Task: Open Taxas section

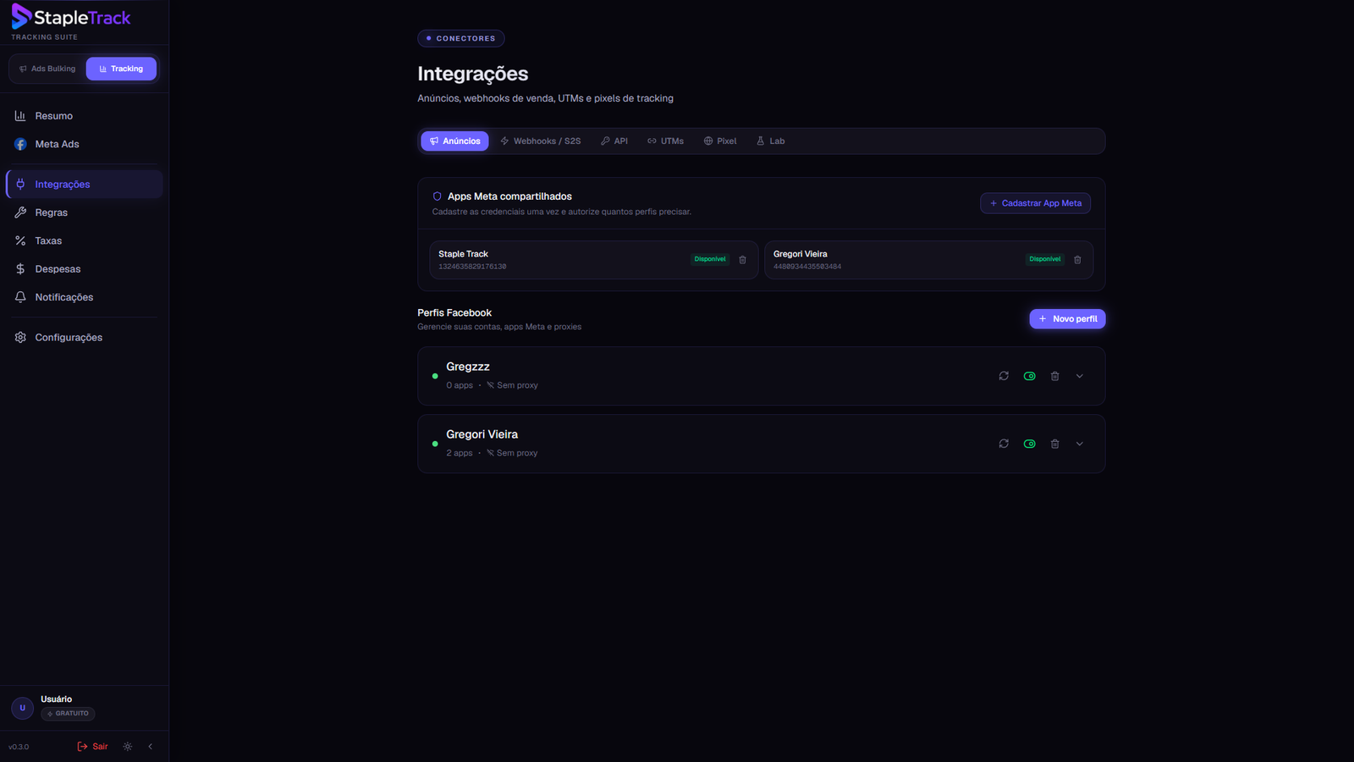Action: (84, 240)
